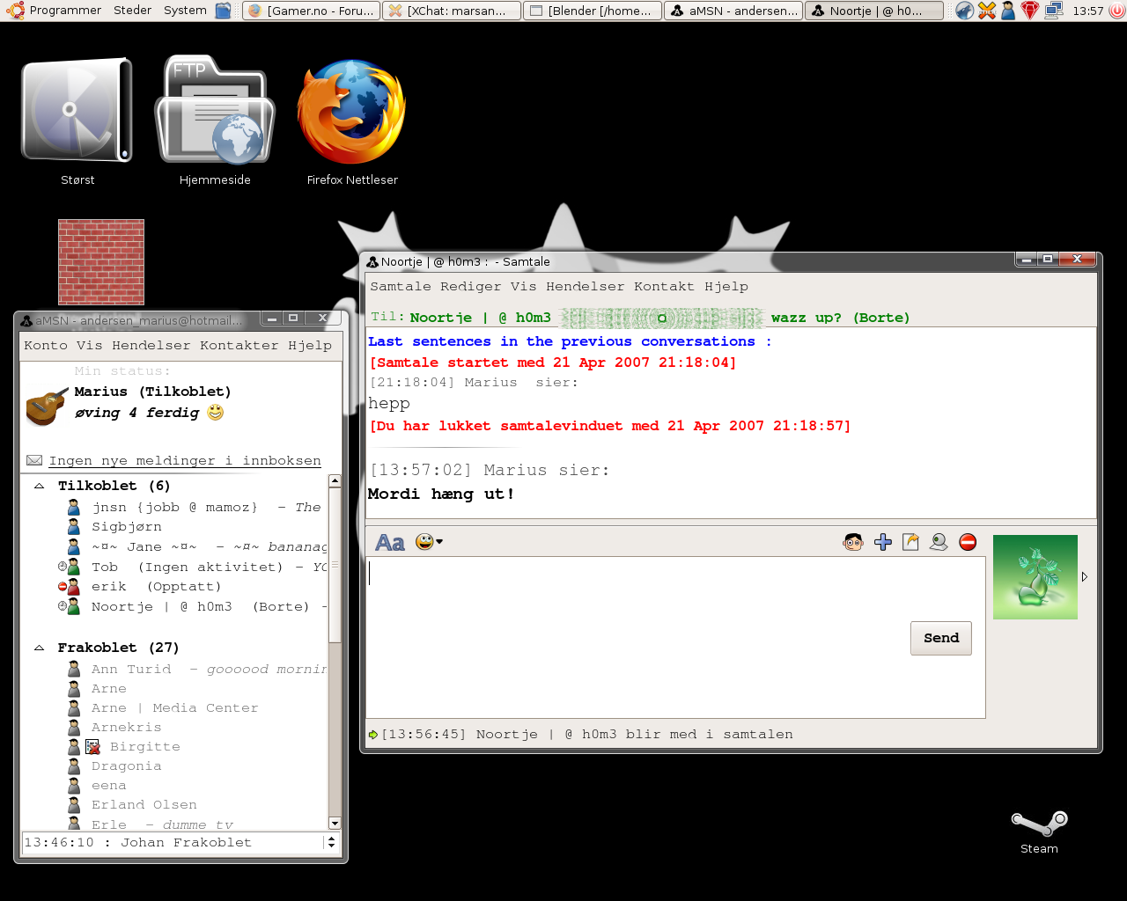
Task: Click the send file icon
Action: 910,542
